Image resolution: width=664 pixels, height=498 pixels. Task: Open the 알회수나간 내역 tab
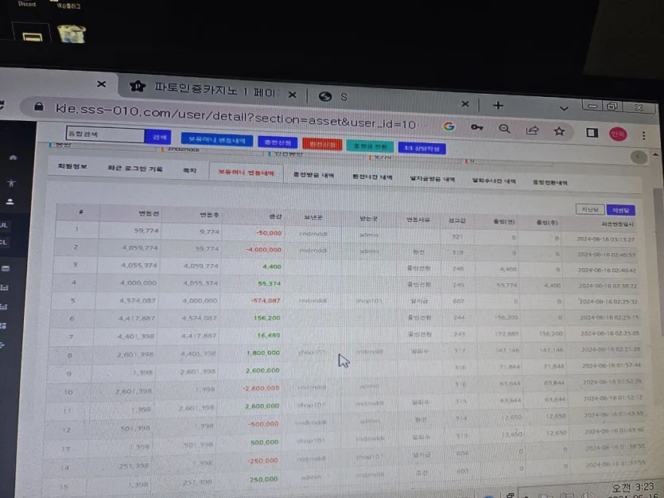[x=494, y=181]
